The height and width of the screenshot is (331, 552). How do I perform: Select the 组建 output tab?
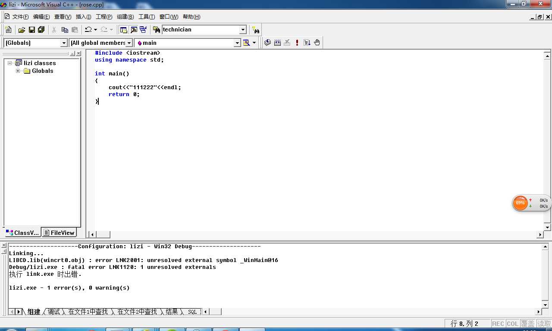pyautogui.click(x=34, y=312)
